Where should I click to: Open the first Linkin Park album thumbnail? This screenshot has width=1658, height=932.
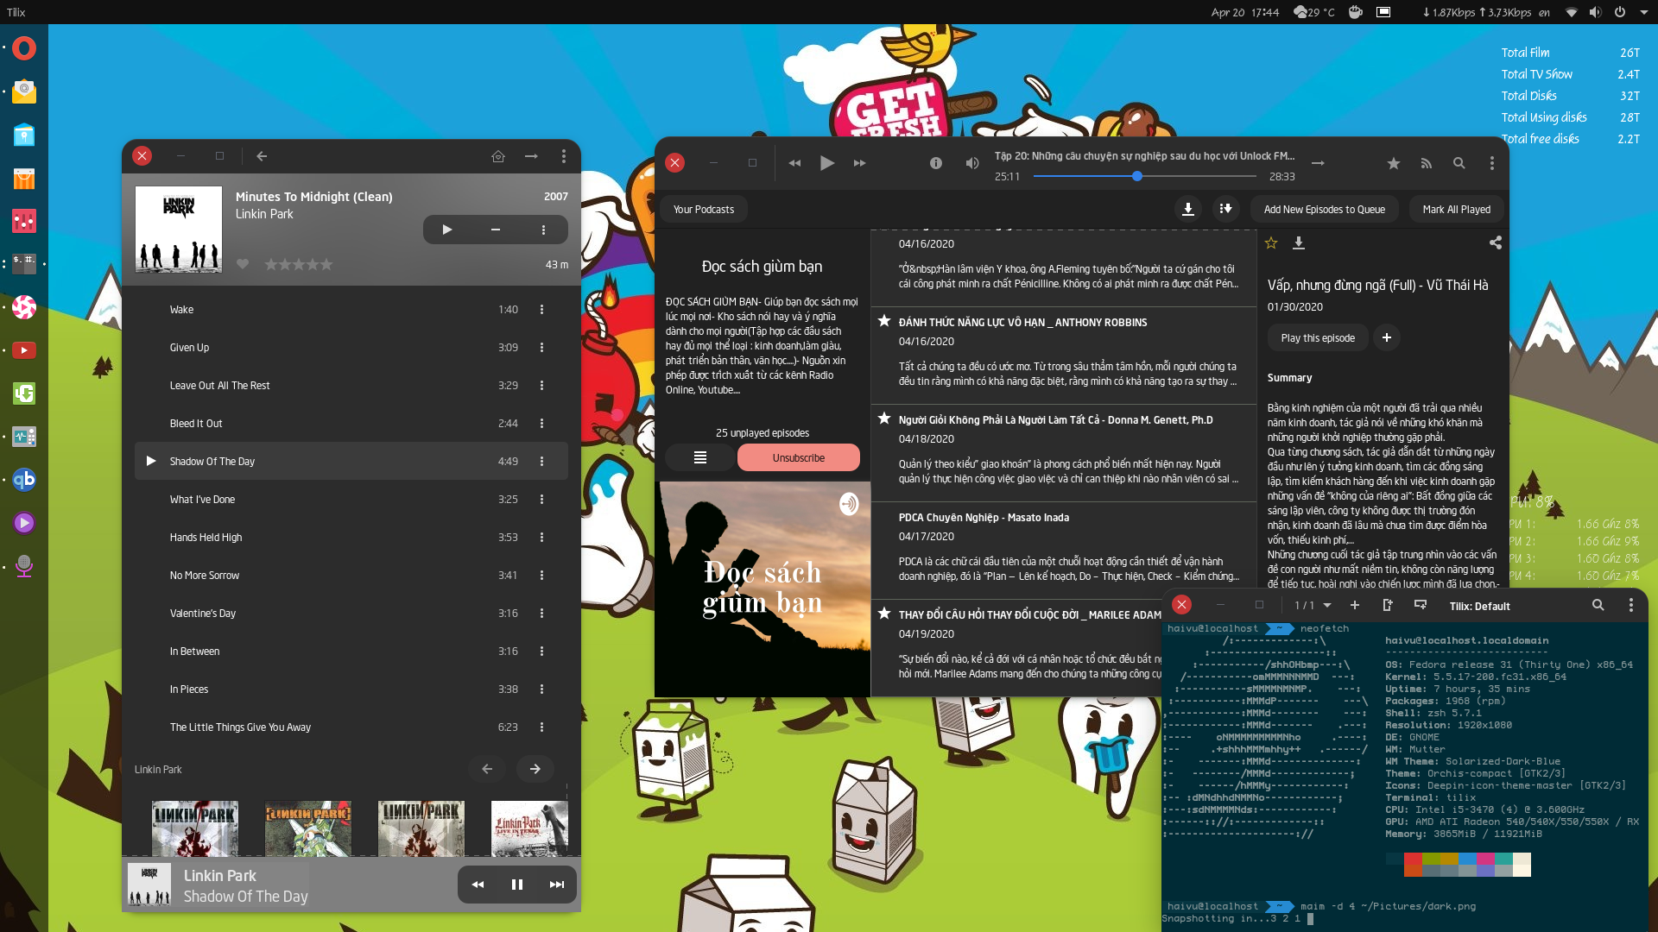click(195, 828)
